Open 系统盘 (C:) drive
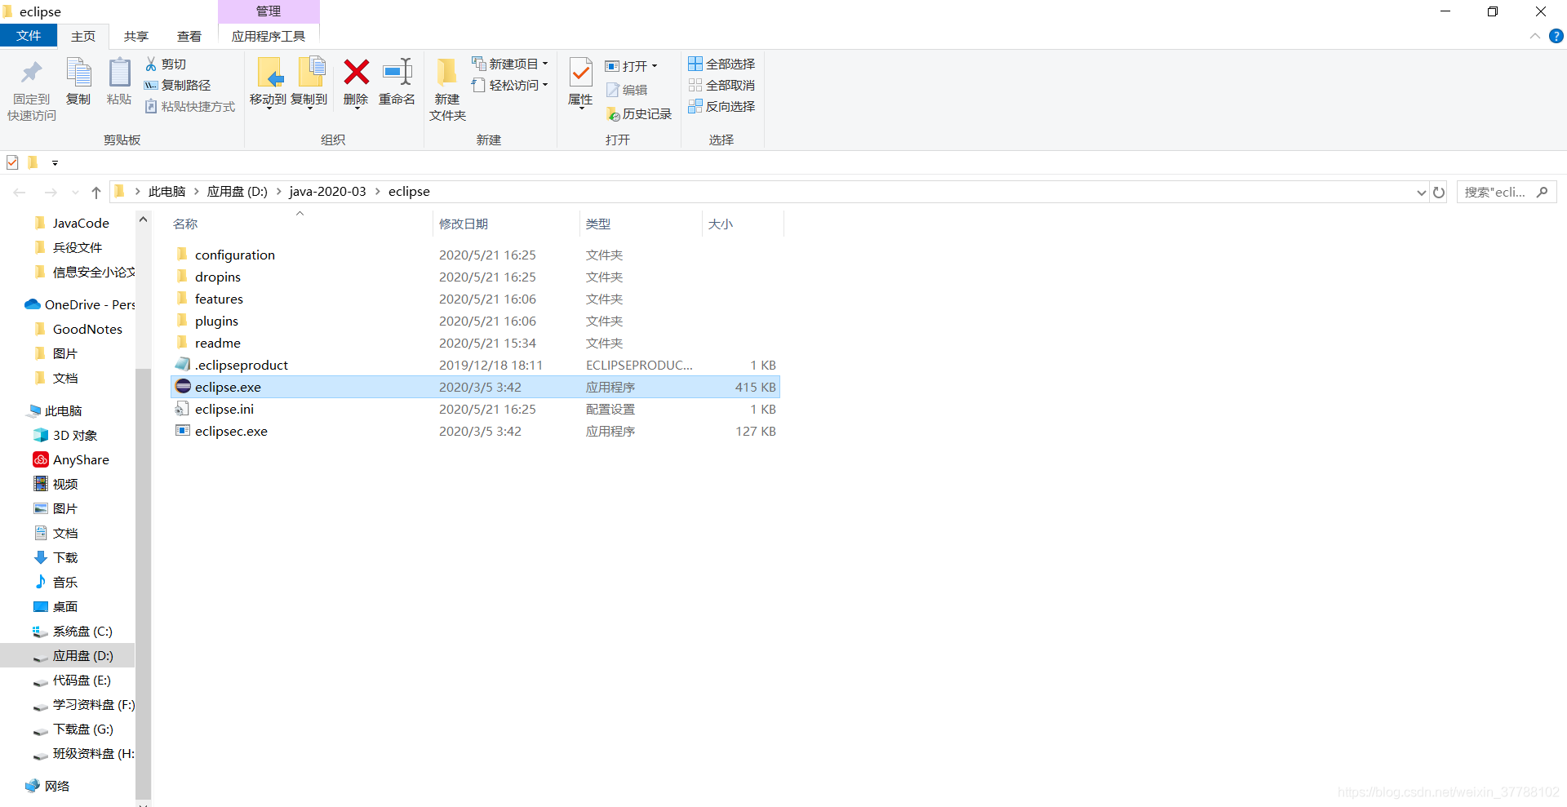This screenshot has height=807, width=1567. click(x=73, y=631)
